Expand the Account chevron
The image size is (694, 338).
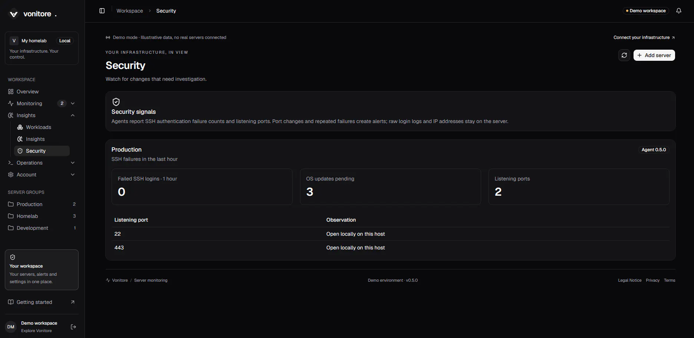(x=73, y=175)
